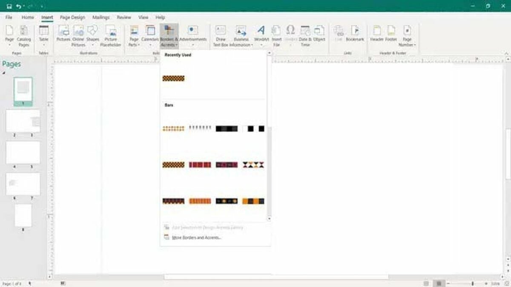
Task: Click the Draw Text Box tool
Action: pyautogui.click(x=221, y=35)
